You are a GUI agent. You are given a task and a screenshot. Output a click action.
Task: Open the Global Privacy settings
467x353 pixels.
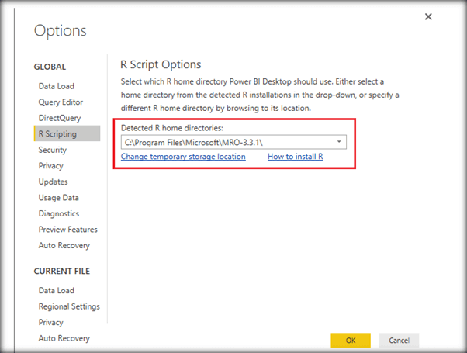pyautogui.click(x=51, y=166)
